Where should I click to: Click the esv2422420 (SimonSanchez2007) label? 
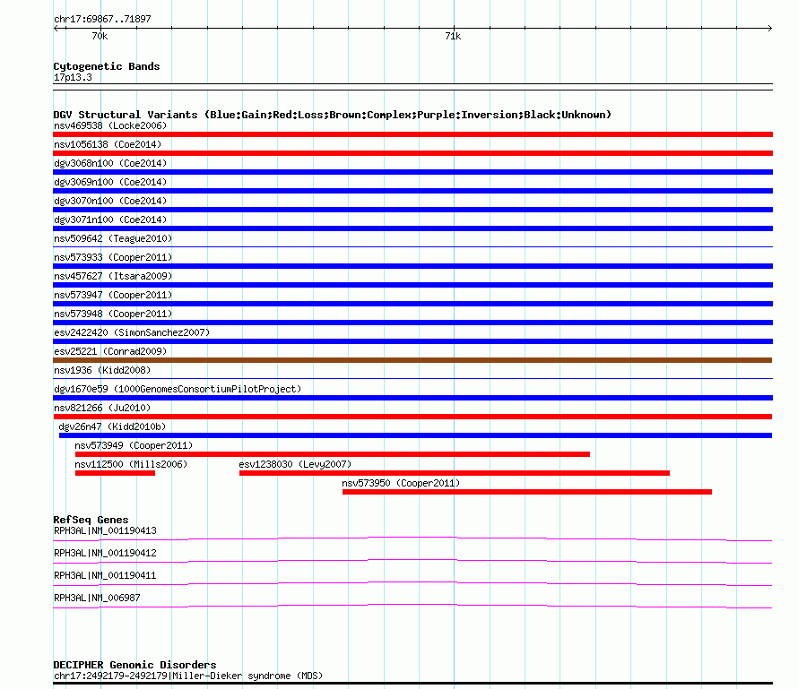click(x=132, y=332)
